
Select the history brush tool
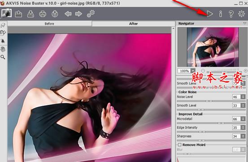[x=3, y=33]
